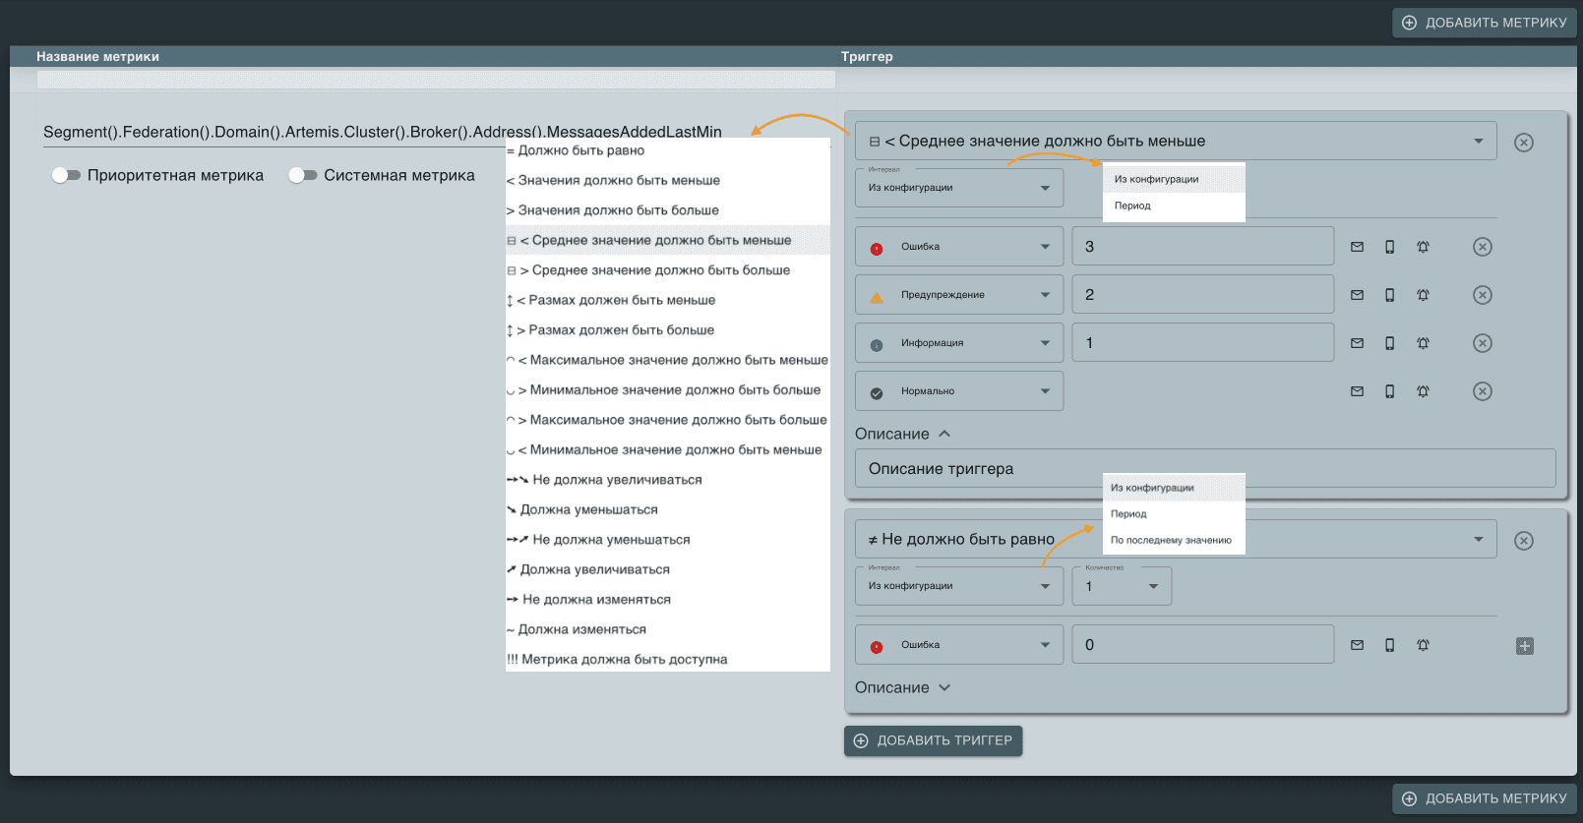
Task: Click email icon in the Нормально row
Action: (x=1357, y=391)
